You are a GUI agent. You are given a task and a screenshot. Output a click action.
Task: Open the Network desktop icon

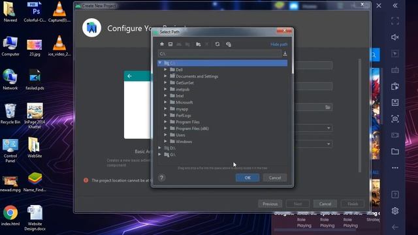[x=10, y=80]
